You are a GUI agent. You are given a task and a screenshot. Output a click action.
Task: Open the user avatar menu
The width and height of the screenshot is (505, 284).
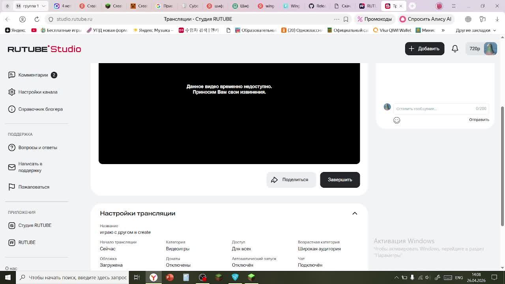pos(490,49)
